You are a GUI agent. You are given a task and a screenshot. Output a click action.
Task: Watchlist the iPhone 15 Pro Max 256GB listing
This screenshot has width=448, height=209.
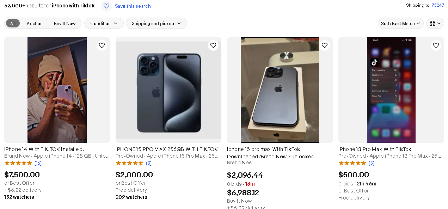213,45
